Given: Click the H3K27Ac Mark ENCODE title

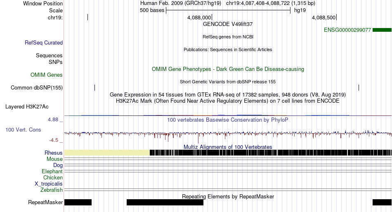Looking at the screenshot, I should click(228, 101).
